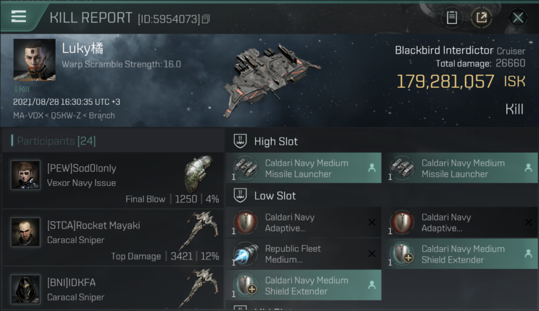The width and height of the screenshot is (539, 311).
Task: Select the right-column Caldari Navy Medium Shield Extender
Action: point(459,254)
